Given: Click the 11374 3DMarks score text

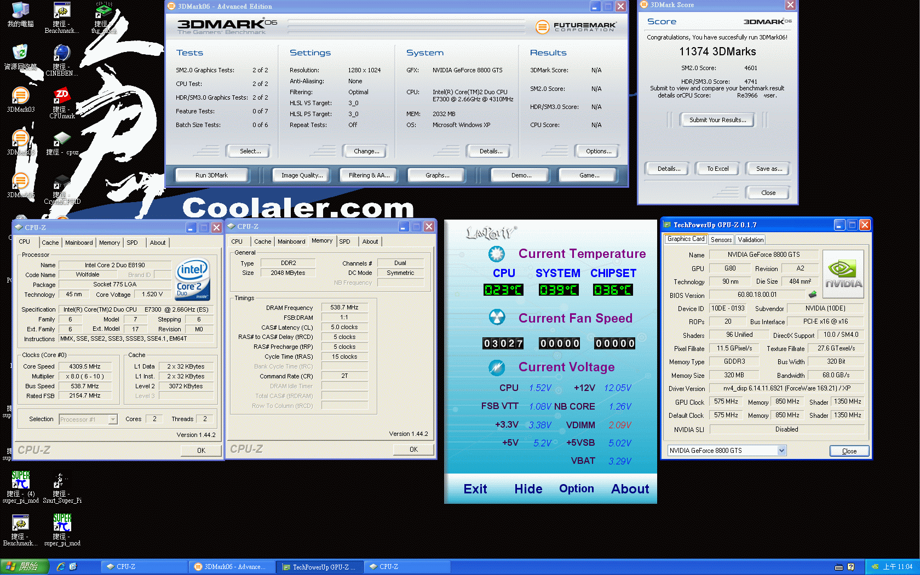Looking at the screenshot, I should pyautogui.click(x=717, y=51).
